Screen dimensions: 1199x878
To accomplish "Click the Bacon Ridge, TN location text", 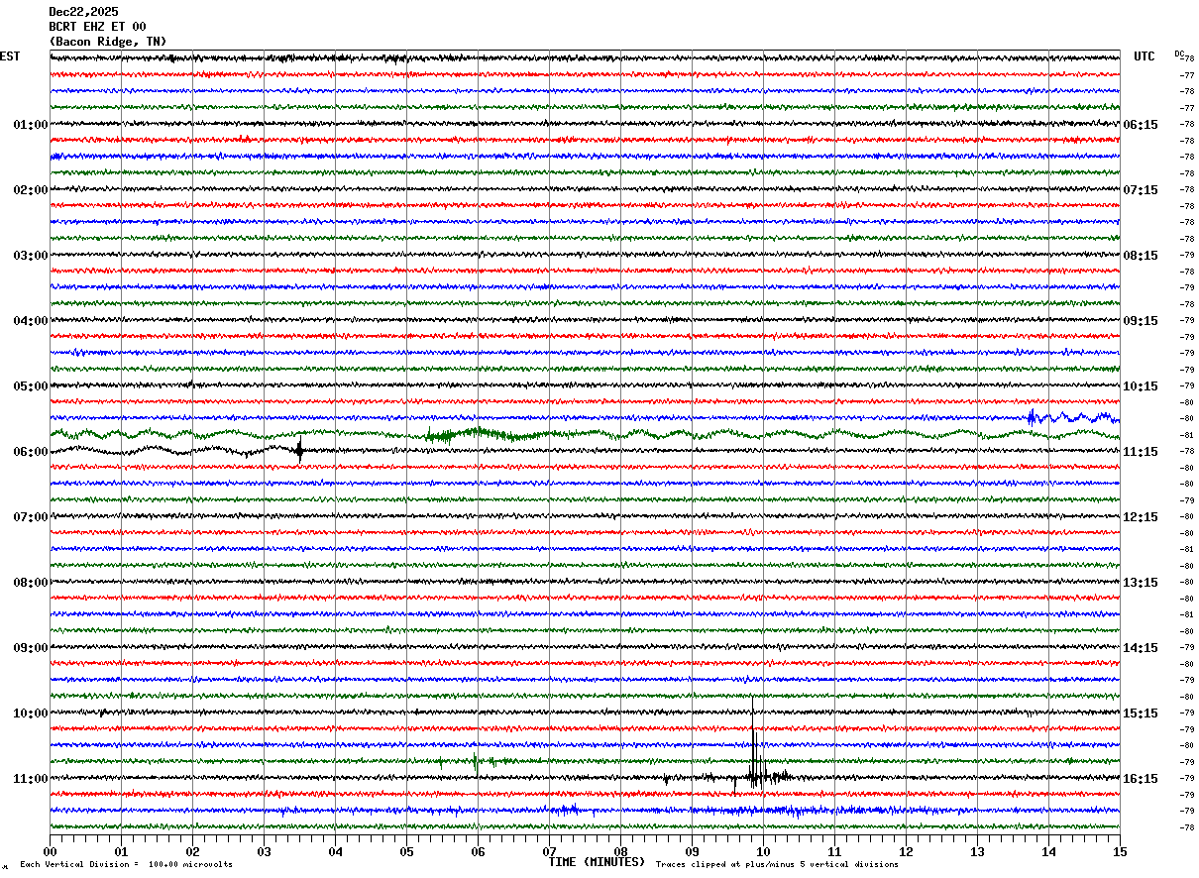I will [107, 42].
